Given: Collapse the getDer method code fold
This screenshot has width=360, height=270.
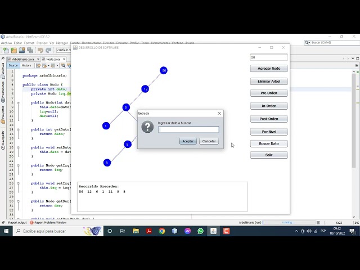Looking at the screenshot, I should pos(19,201).
